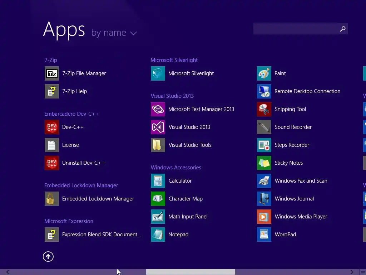366x275 pixels.
Task: Launch the Visual Studio 2013 icon
Action: [x=158, y=127]
